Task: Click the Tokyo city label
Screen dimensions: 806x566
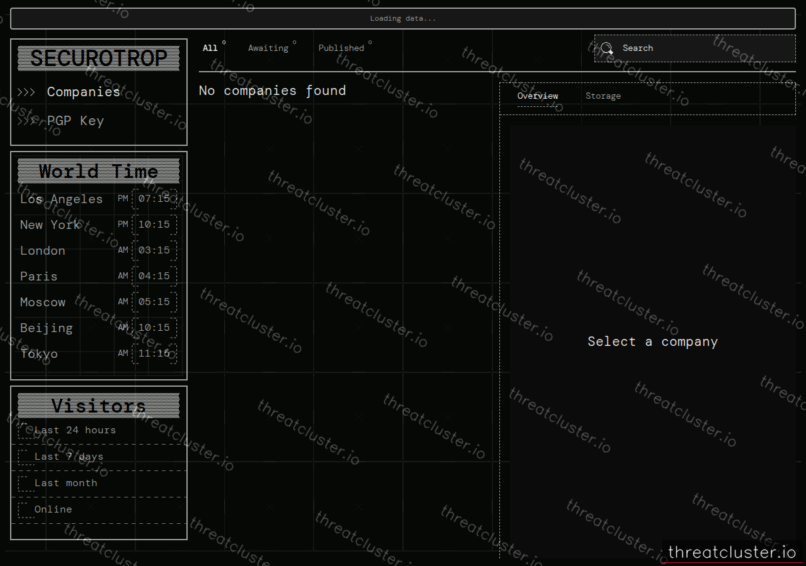Action: pos(39,354)
